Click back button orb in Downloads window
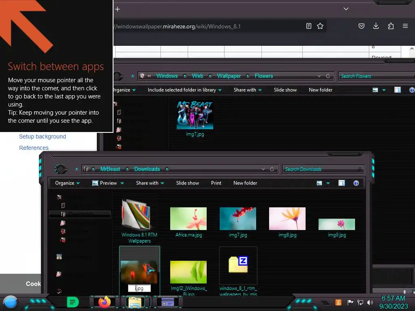 point(61,169)
